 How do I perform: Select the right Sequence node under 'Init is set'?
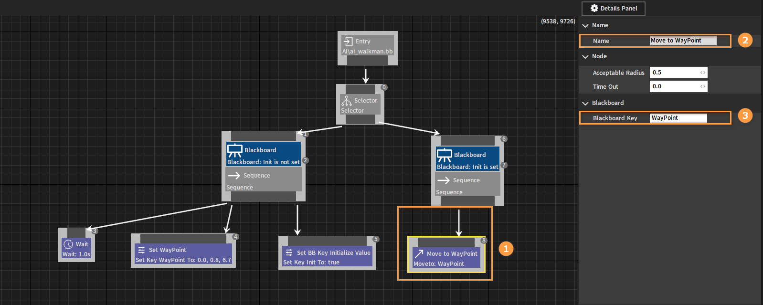pyautogui.click(x=467, y=185)
